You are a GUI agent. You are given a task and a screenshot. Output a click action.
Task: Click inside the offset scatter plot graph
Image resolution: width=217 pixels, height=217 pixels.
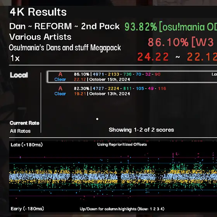(x=113, y=177)
